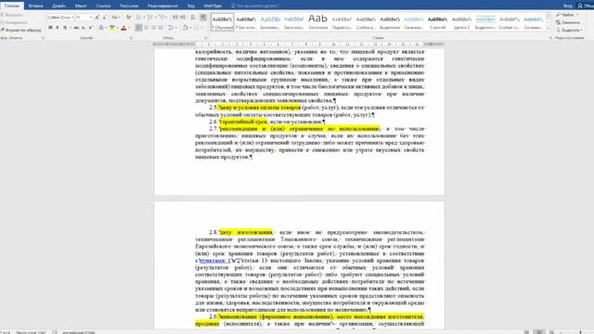Expand the highlight color dropdown arrow
This screenshot has width=594, height=334.
[x=117, y=28]
